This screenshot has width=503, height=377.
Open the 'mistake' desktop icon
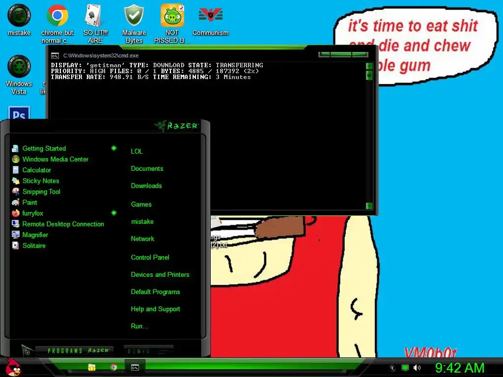click(19, 20)
